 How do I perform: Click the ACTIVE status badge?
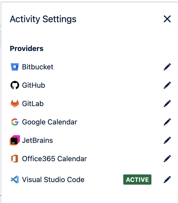click(x=137, y=180)
